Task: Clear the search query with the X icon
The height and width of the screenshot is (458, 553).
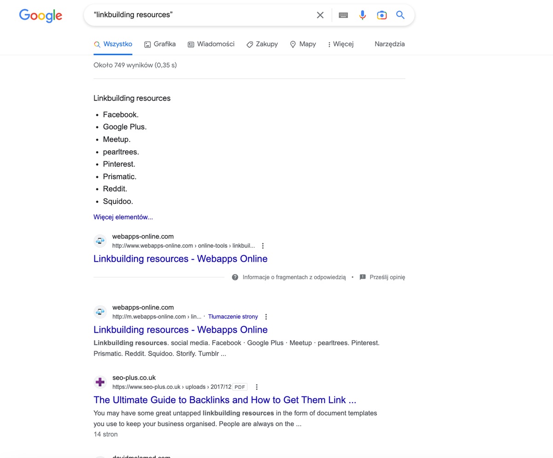Action: [320, 15]
